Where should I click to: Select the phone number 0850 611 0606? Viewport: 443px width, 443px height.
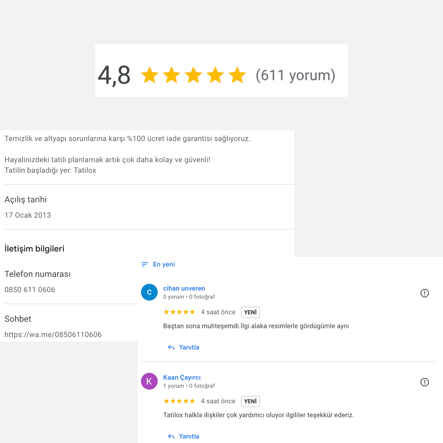coord(30,290)
